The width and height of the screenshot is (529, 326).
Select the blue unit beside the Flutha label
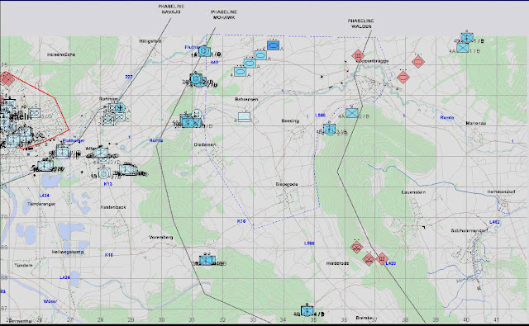[x=204, y=51]
